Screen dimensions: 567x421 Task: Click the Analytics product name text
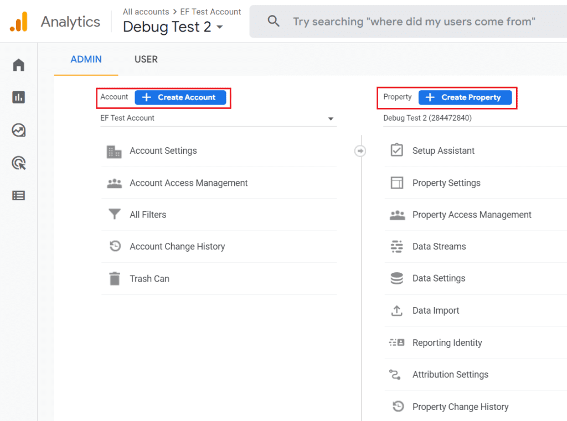click(x=70, y=22)
